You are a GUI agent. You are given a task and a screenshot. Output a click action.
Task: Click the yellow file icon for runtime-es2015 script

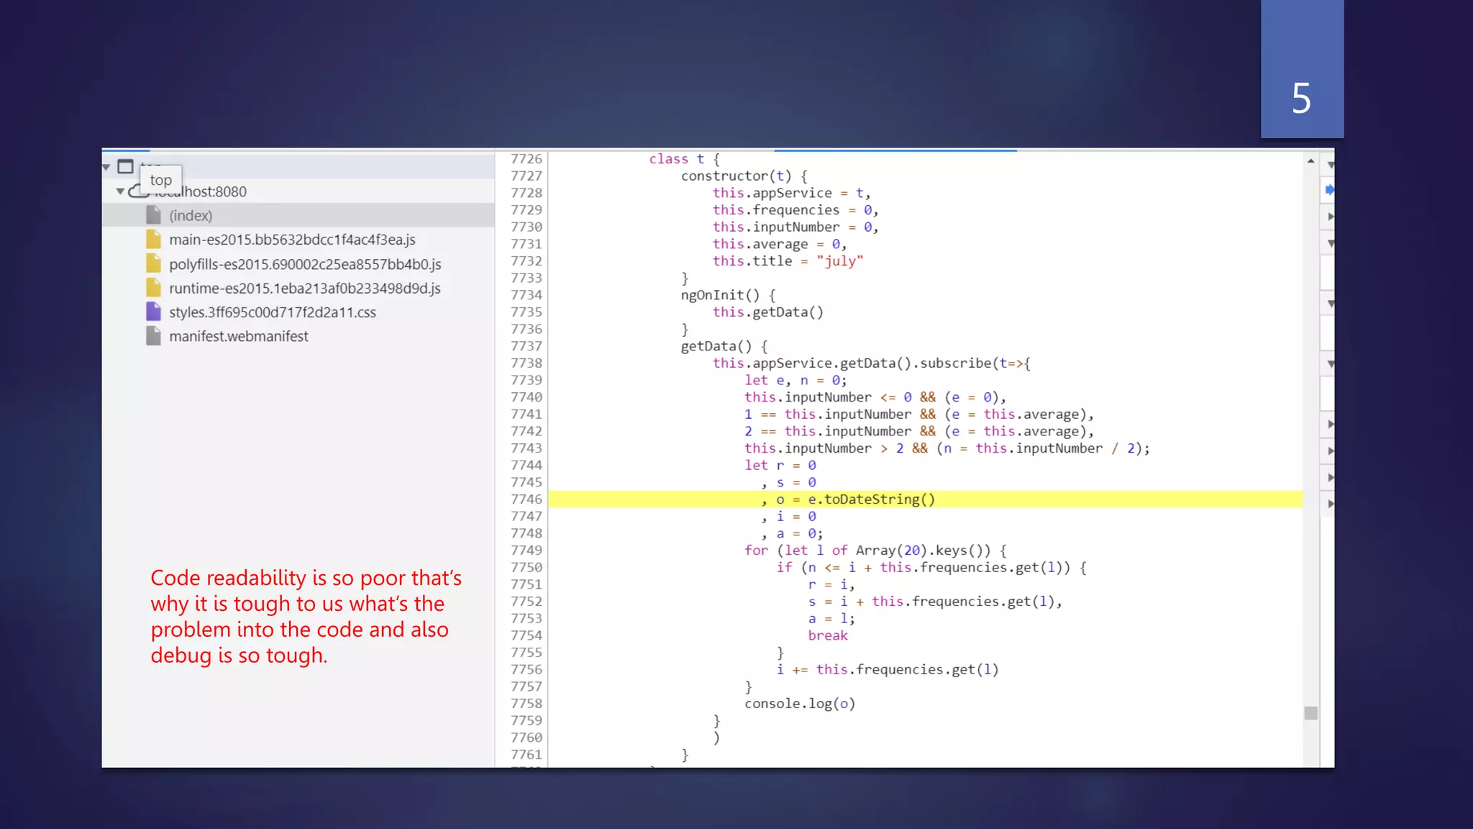pyautogui.click(x=153, y=287)
